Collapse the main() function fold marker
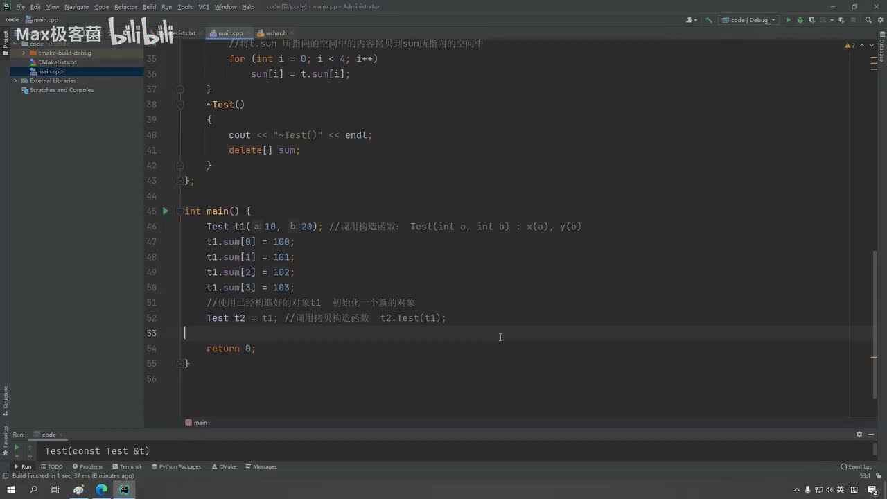Screen dimensions: 887x499 coord(180,211)
